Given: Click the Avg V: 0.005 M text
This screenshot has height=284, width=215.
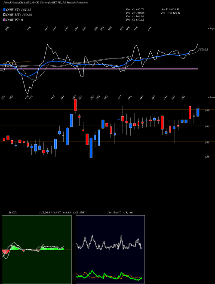Looking at the screenshot, I should (170, 9).
